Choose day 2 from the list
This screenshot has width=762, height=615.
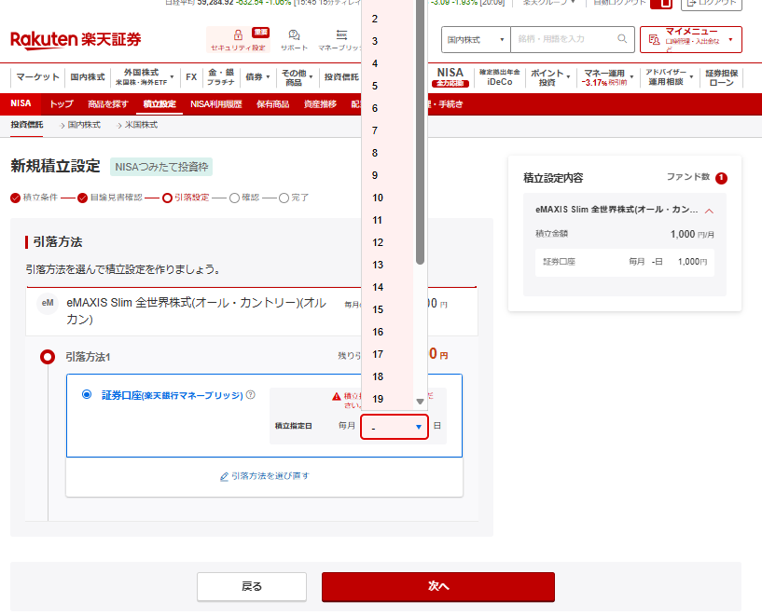click(x=387, y=19)
